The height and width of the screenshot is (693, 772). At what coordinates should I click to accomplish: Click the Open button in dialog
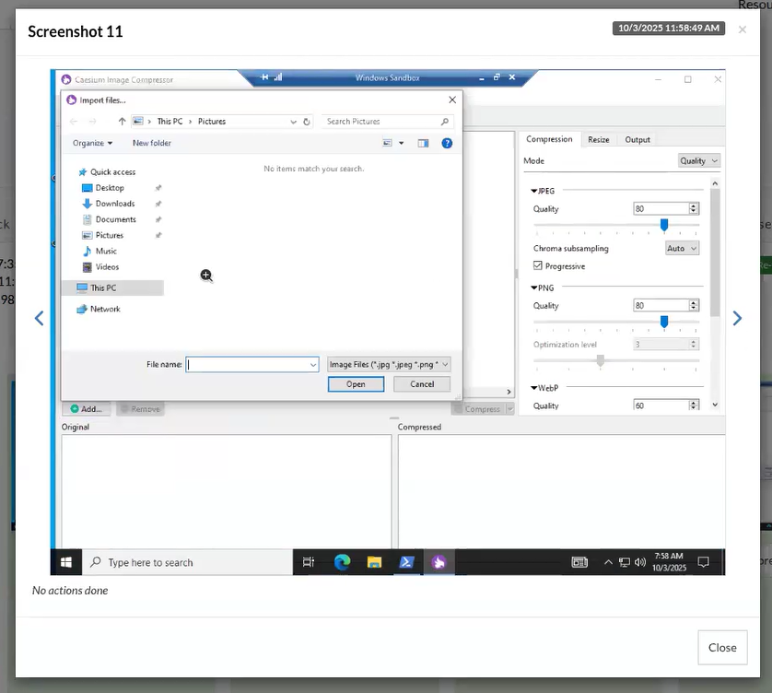pyautogui.click(x=356, y=384)
